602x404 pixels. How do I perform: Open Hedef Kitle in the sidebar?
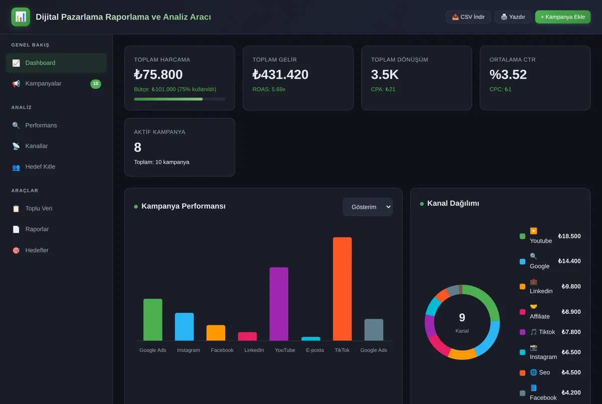pyautogui.click(x=56, y=167)
